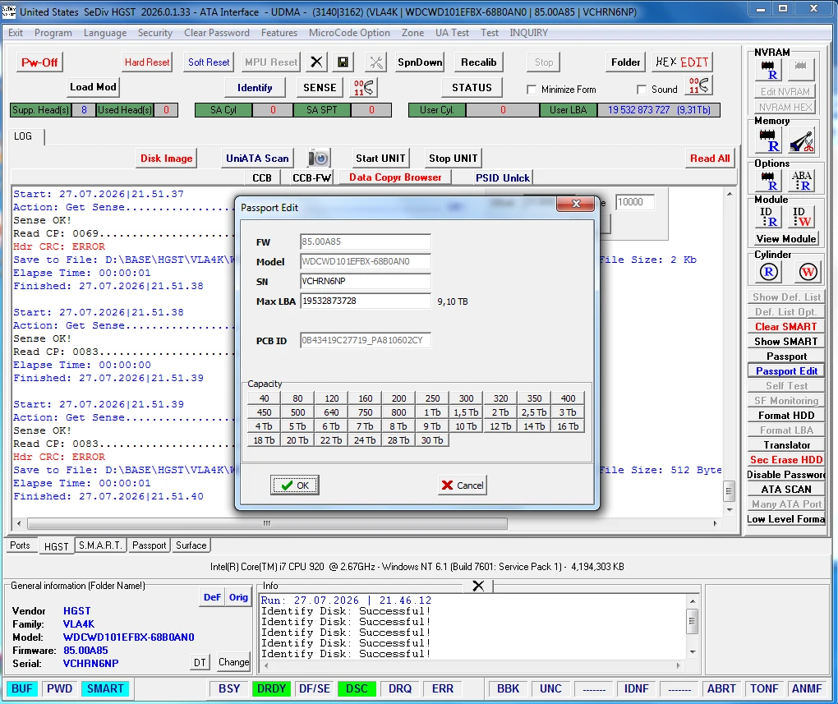The height and width of the screenshot is (704, 838).
Task: Click the binary icon beside SENSE button
Action: point(364,87)
